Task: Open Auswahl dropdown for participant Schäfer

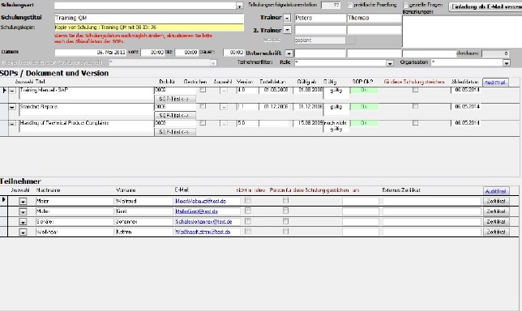Action: 23,222
